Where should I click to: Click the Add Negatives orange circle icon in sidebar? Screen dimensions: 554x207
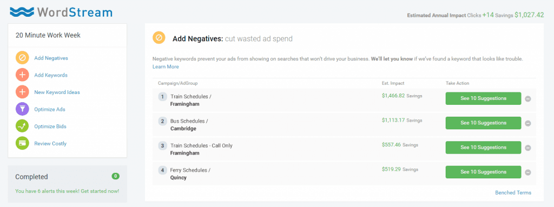tap(22, 58)
